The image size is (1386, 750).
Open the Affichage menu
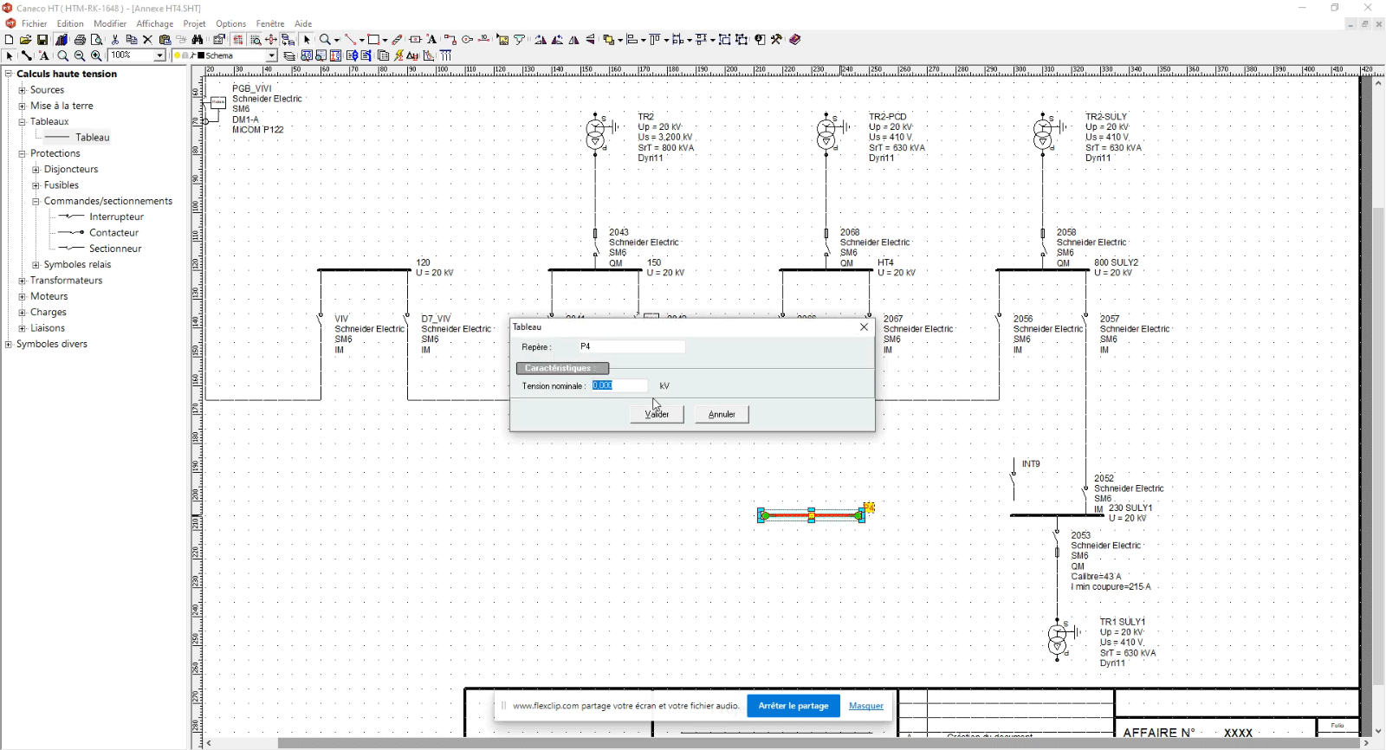(154, 23)
